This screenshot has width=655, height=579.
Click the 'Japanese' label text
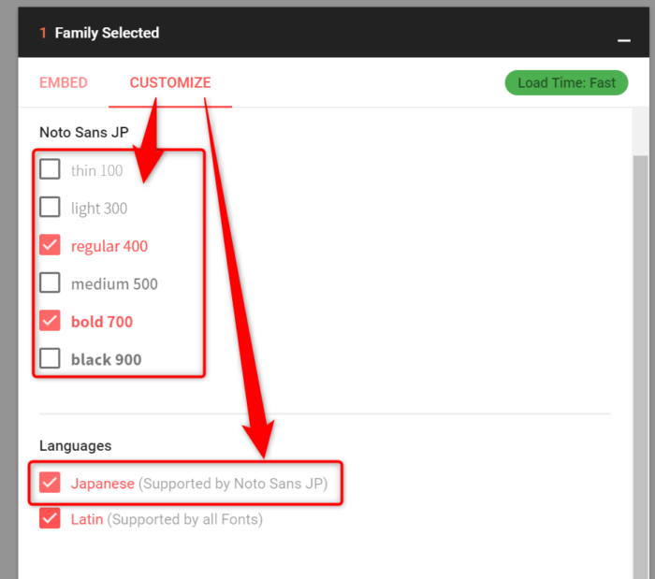pos(103,484)
